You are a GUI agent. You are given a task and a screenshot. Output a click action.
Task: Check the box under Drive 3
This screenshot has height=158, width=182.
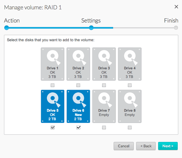(104, 85)
